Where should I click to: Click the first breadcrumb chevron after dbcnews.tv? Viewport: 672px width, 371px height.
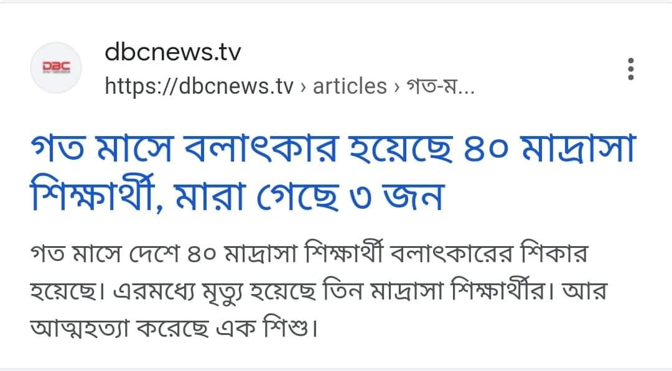(304, 87)
